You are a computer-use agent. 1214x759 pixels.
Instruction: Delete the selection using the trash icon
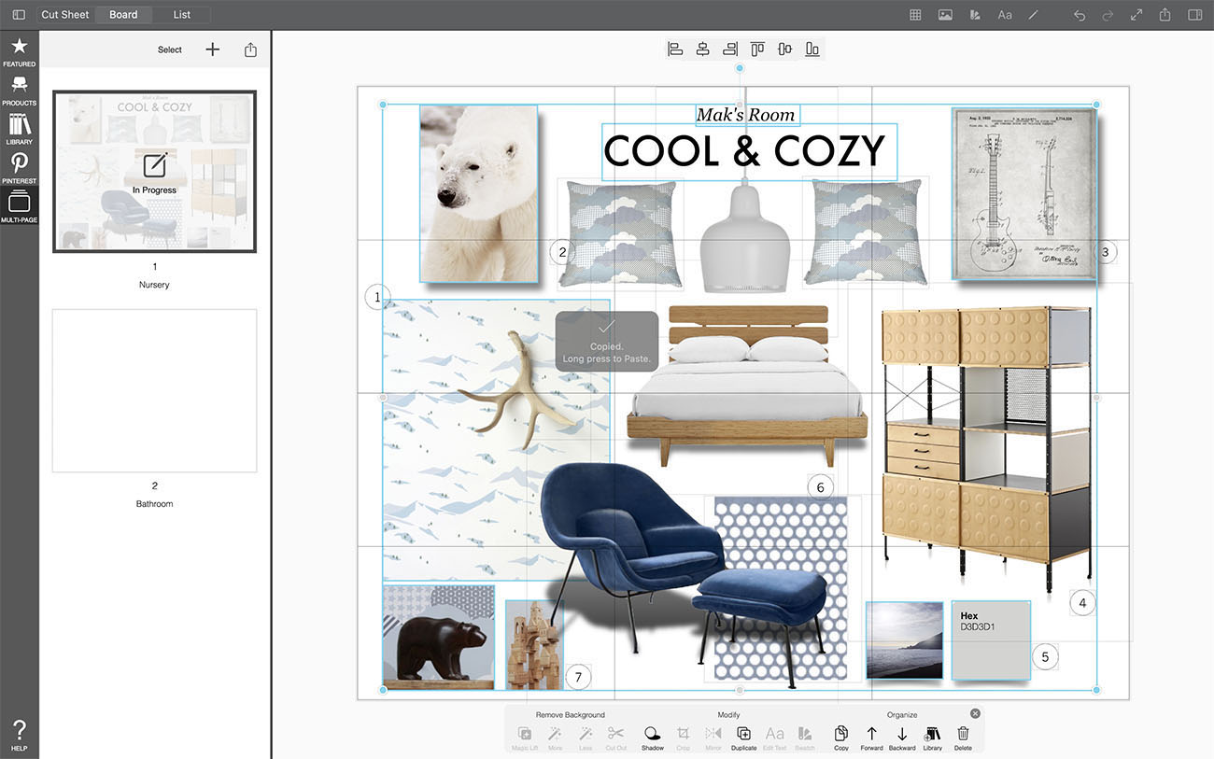[963, 736]
